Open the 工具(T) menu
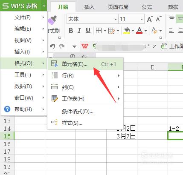The height and width of the screenshot is (175, 183). (x=24, y=75)
